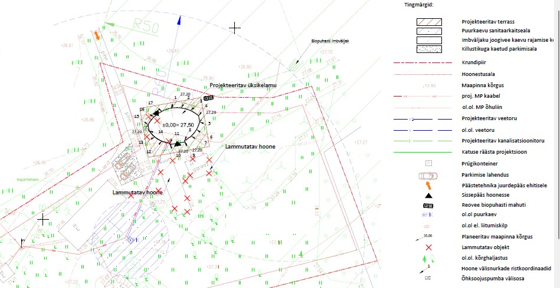Click the orange access arrow on the site plan
This screenshot has height=288, width=560.
click(96, 35)
